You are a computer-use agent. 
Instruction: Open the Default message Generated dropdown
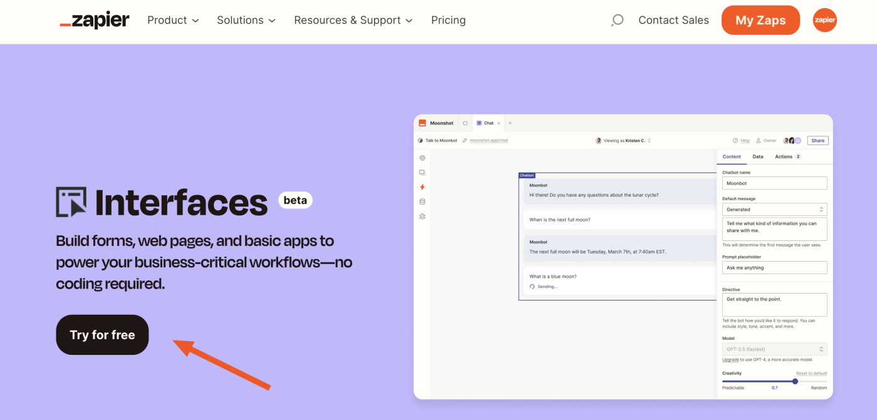coord(774,209)
